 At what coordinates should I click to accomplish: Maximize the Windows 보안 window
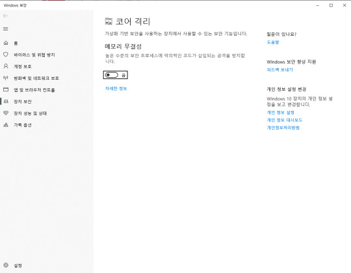[x=331, y=5]
